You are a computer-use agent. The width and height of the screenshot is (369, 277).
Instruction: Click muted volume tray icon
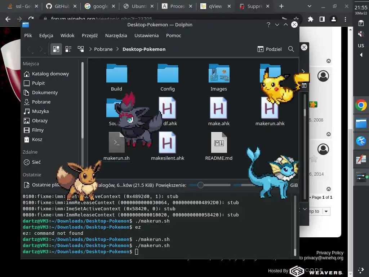(x=361, y=34)
